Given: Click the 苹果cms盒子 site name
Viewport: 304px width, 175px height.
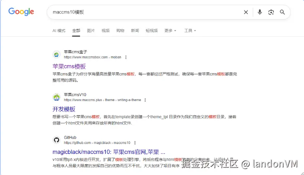Looking at the screenshot, I should click(75, 52).
